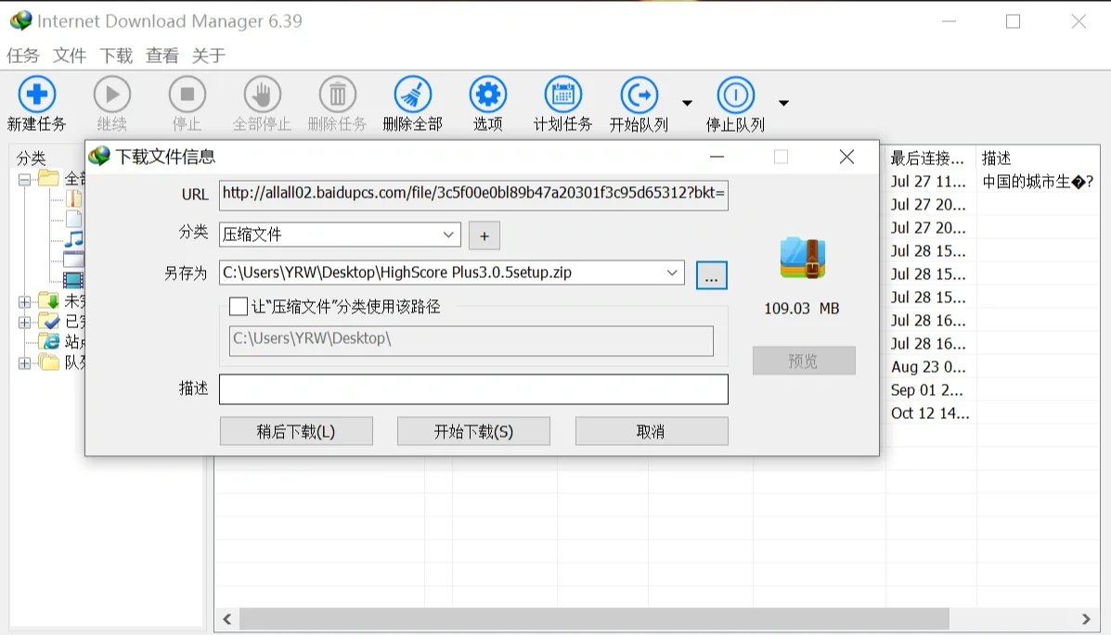The image size is (1111, 635).
Task: Open the 任务 menu
Action: pos(22,56)
